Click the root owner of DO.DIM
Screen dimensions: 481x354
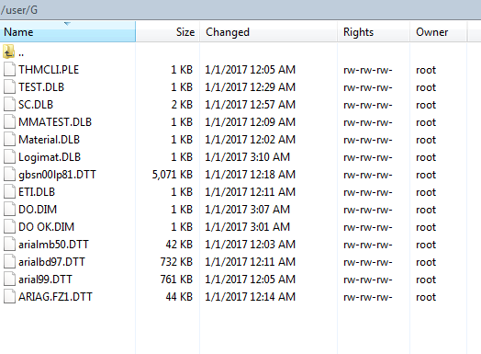pyautogui.click(x=426, y=211)
